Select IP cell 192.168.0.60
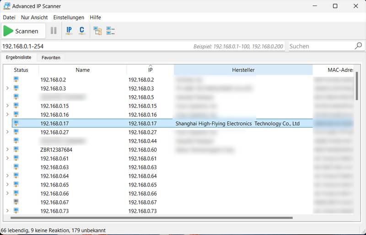 click(142, 150)
